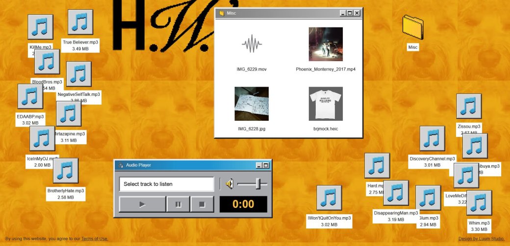Open the IMG_6228.jpg drawing thumbnail
Screen dimensions: 510x246
[252, 104]
